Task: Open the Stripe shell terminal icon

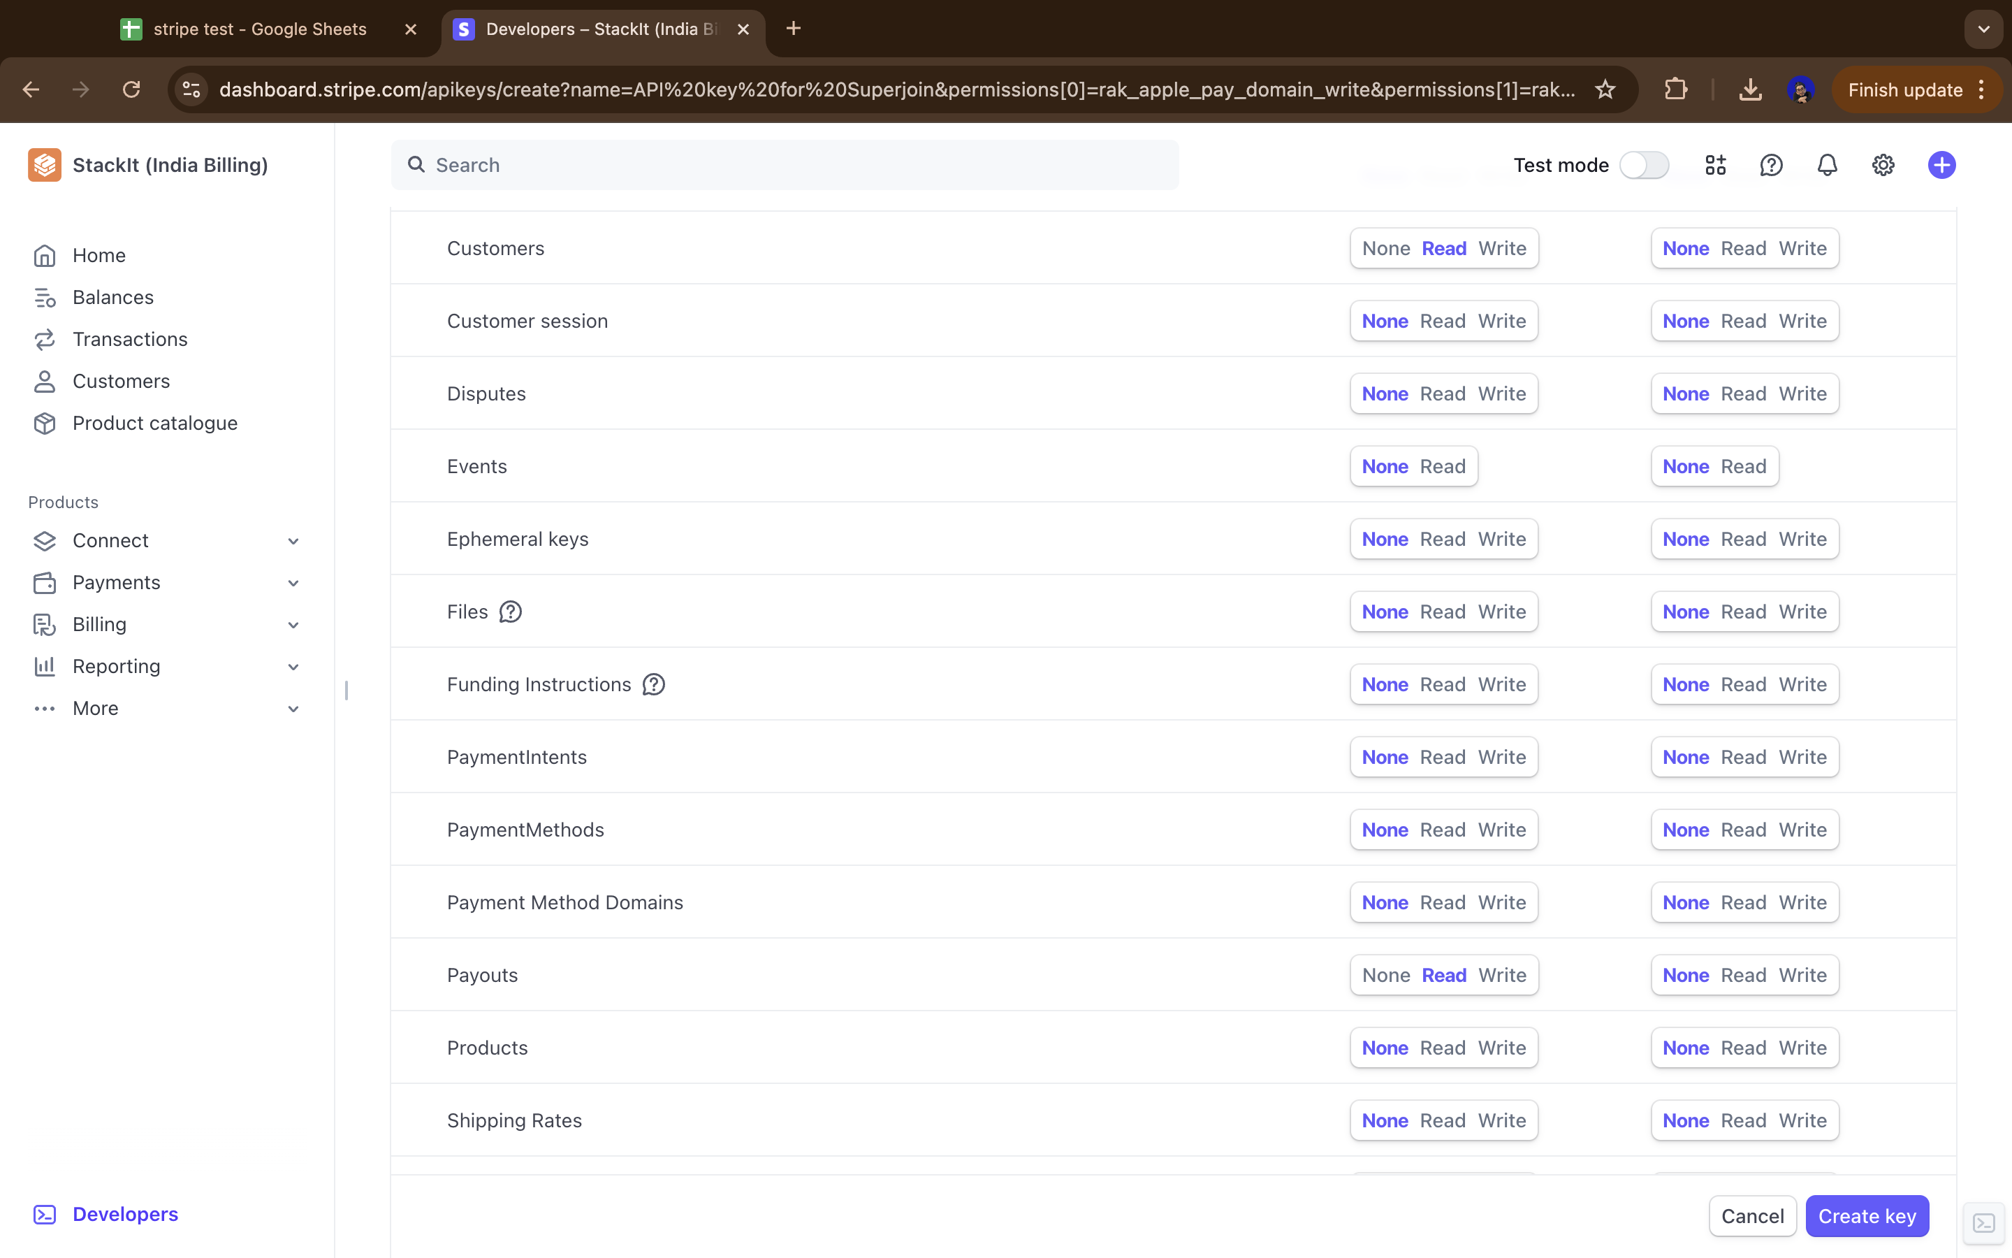Action: [x=1984, y=1222]
